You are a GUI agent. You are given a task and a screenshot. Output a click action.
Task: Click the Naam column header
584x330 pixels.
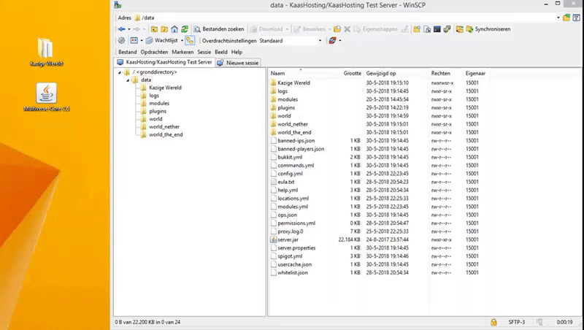[278, 74]
